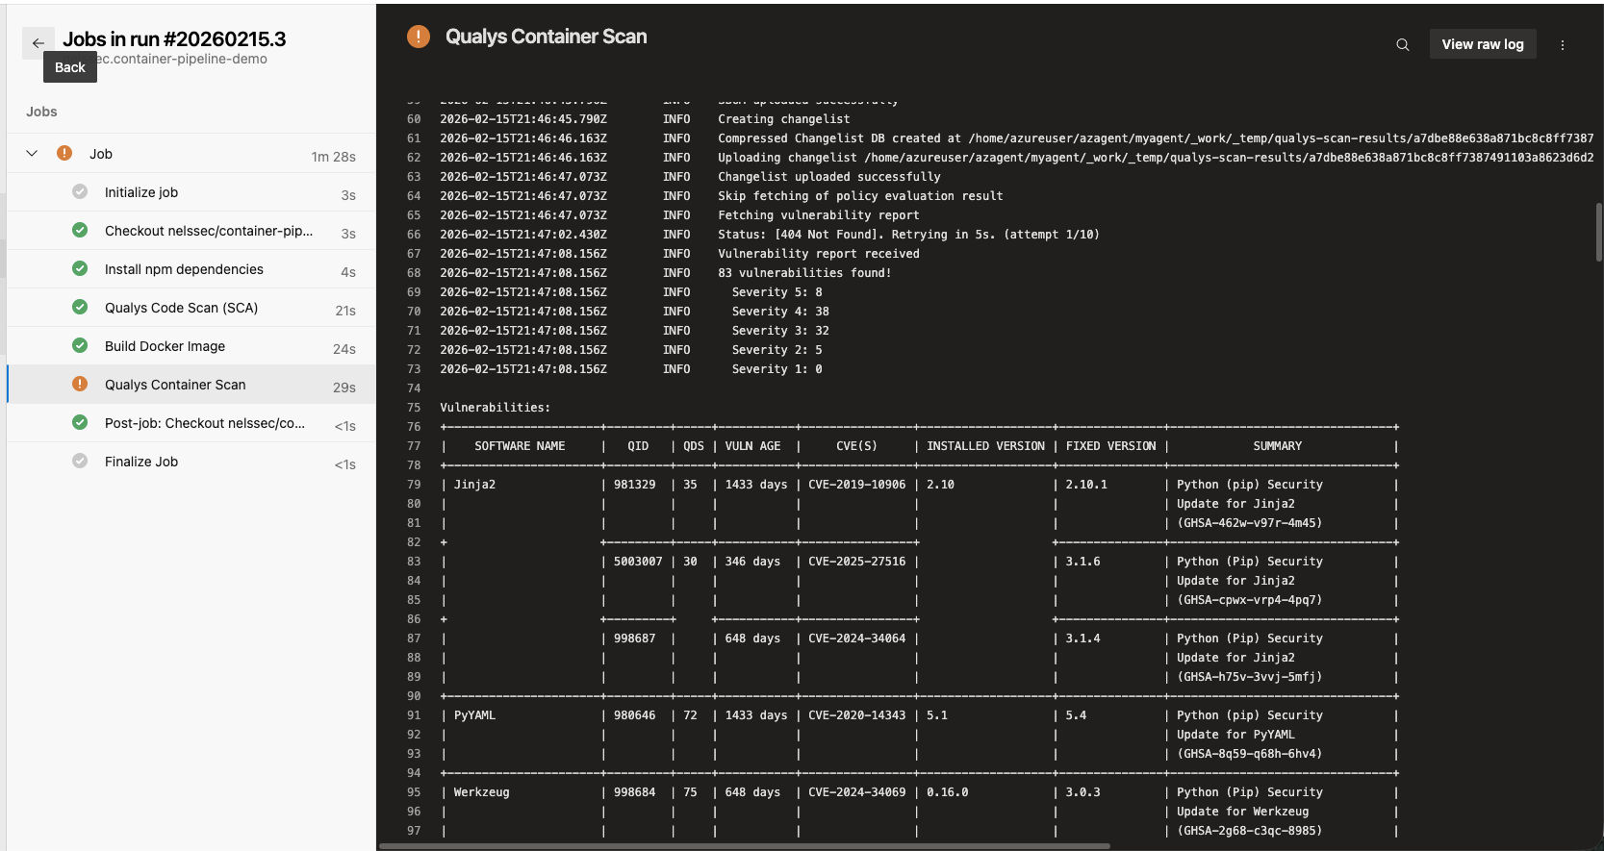1604x851 pixels.
Task: Click the 'Changelist uploaded successfully' log line
Action: pyautogui.click(x=829, y=177)
